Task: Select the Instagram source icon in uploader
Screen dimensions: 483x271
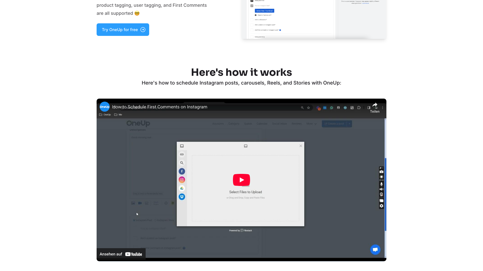Action: pyautogui.click(x=182, y=180)
